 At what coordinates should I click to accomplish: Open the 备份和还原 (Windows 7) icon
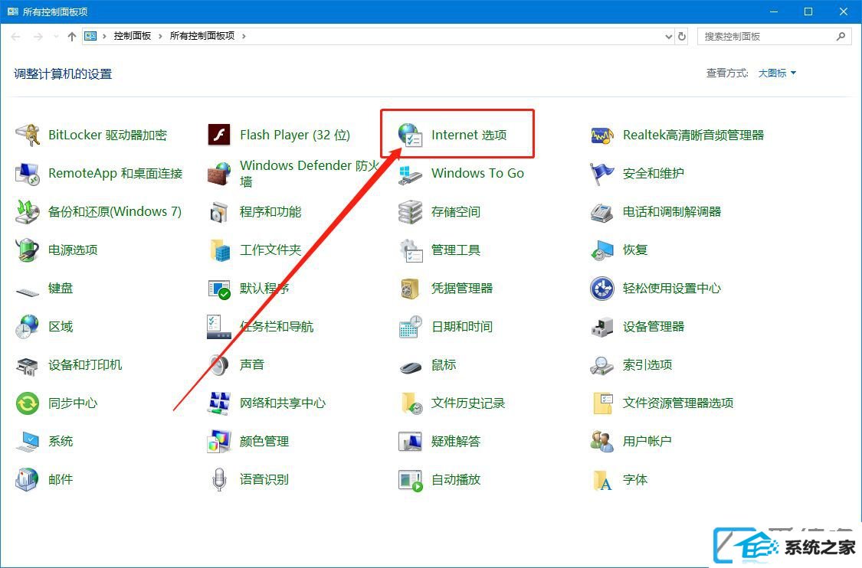point(28,212)
